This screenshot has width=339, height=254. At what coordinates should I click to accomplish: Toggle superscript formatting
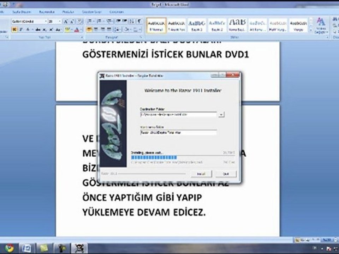coord(51,30)
